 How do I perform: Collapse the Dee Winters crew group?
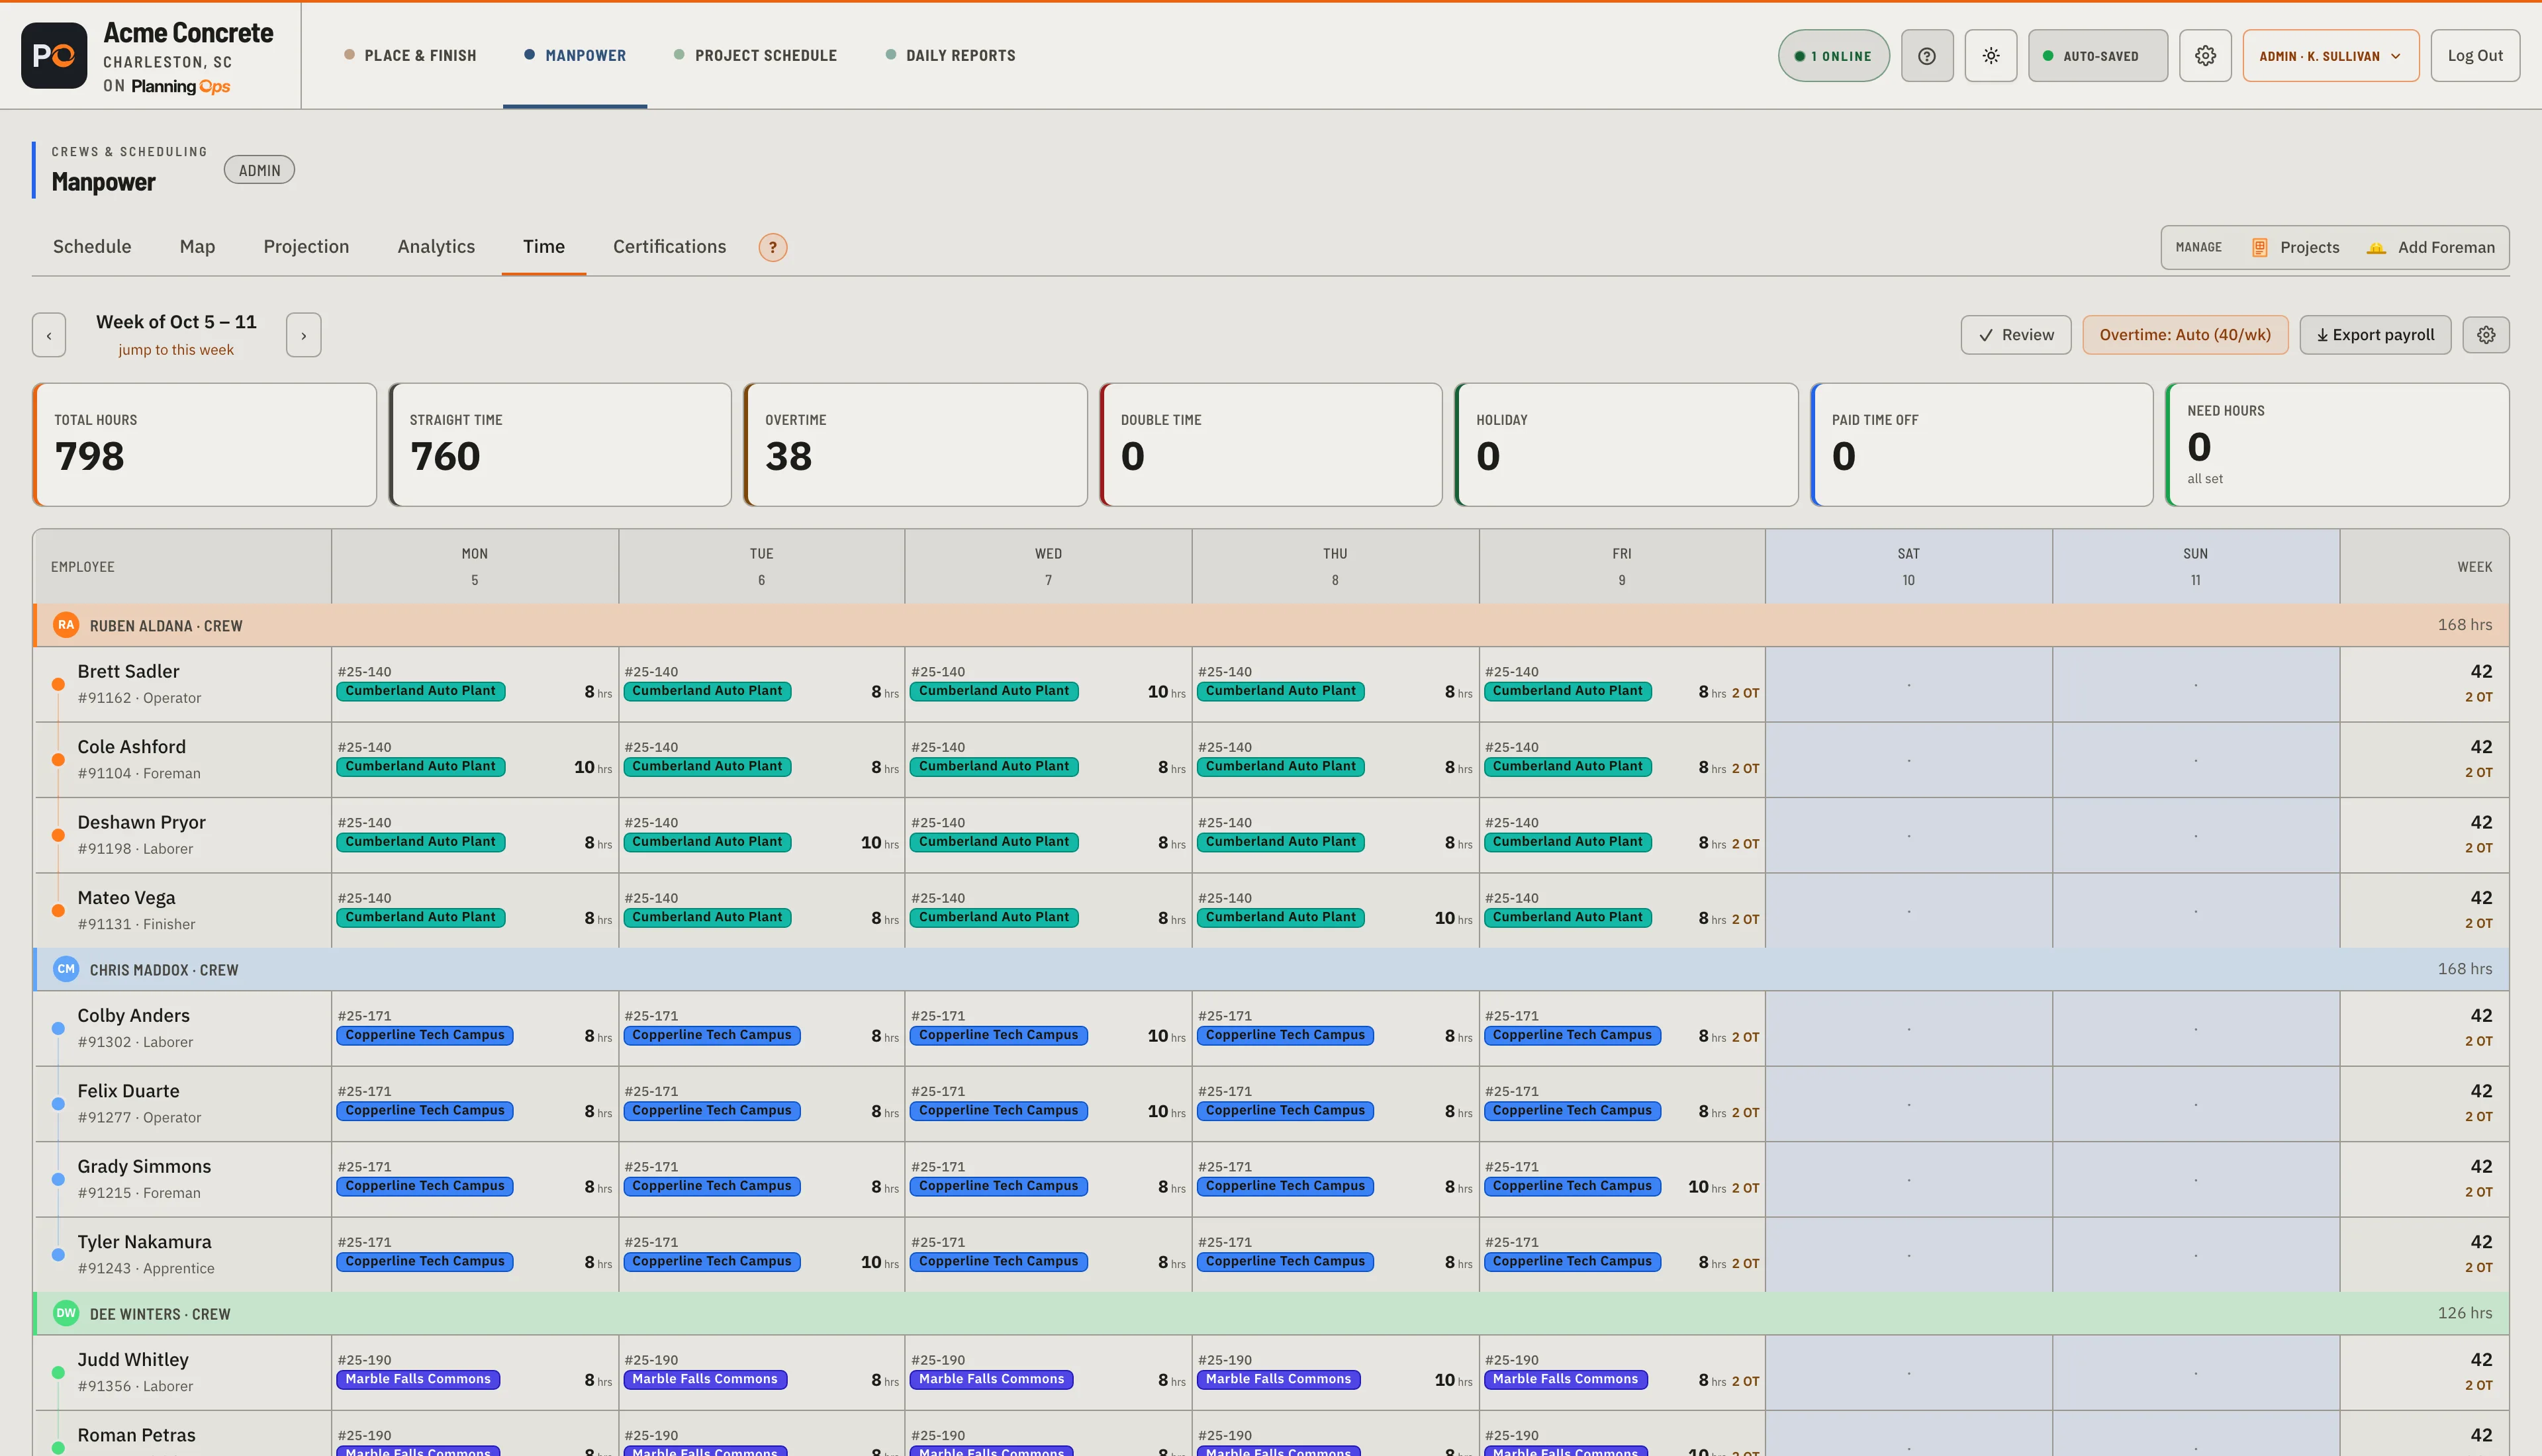pos(1271,1313)
